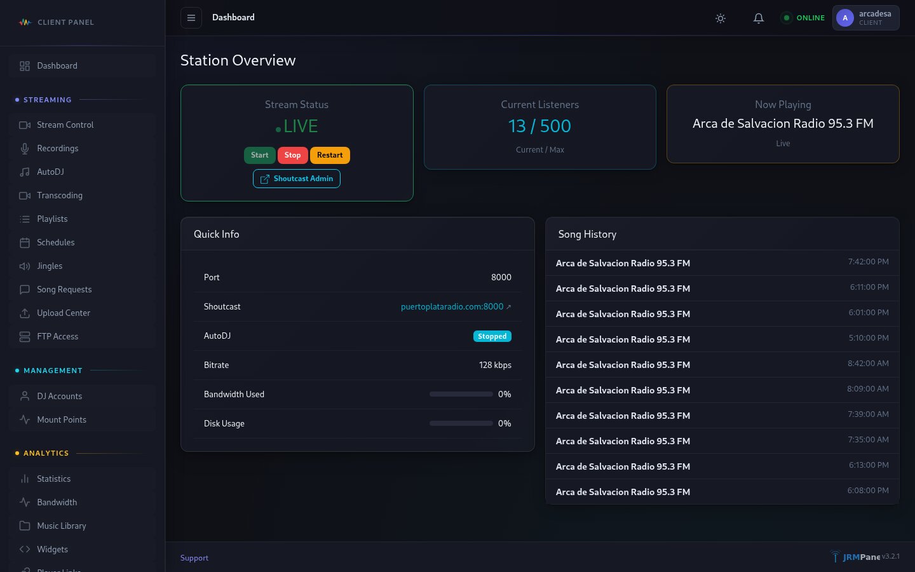Click the Jingles speaker icon
Screen dimensions: 915x572
pos(25,266)
